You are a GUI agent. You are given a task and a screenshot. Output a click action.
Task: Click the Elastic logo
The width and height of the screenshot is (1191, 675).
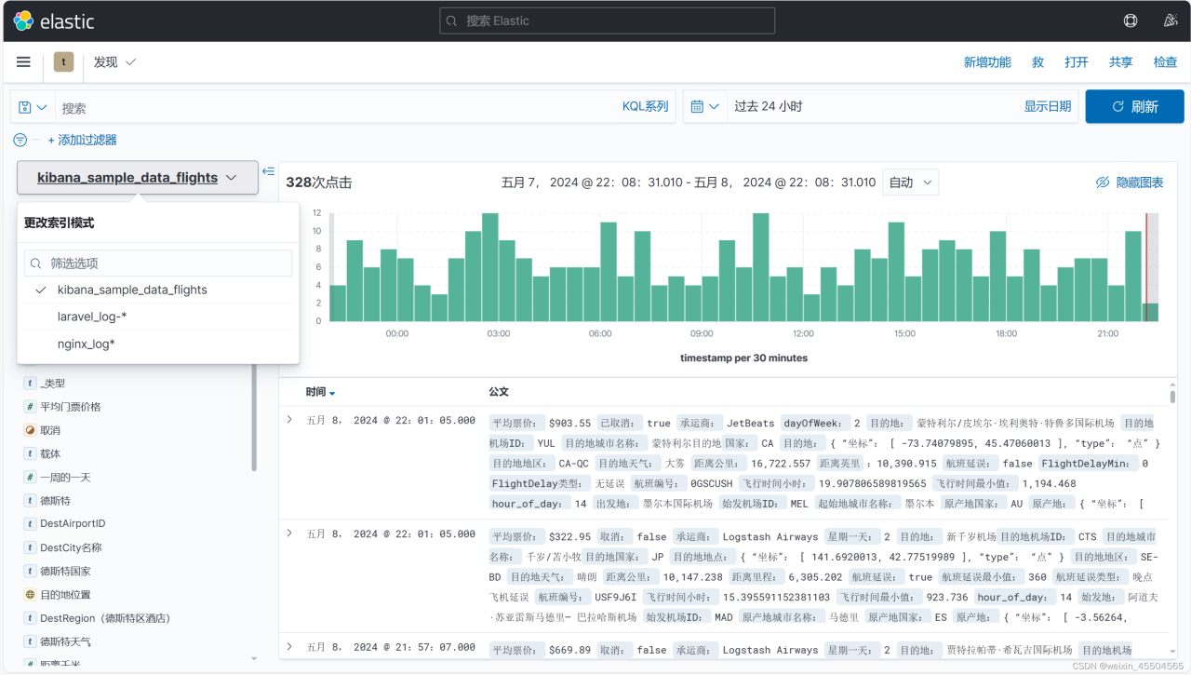53,20
